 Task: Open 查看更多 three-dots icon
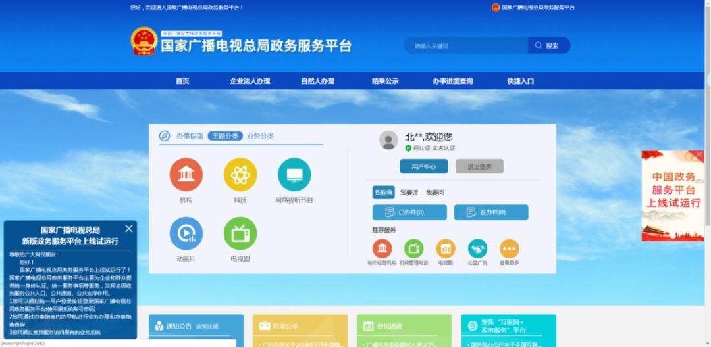pos(509,248)
